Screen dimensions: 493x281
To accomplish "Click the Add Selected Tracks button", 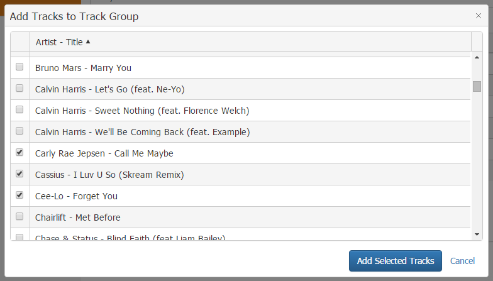I will [396, 261].
